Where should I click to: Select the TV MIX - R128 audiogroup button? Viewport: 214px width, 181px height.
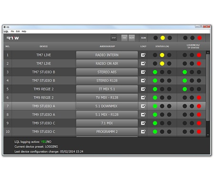pos(107,98)
